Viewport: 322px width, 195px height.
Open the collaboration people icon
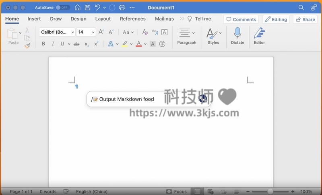(314, 8)
